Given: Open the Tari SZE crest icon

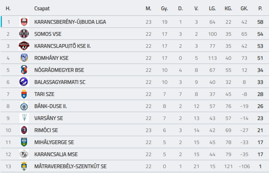Looking at the screenshot, I should tap(24, 94).
